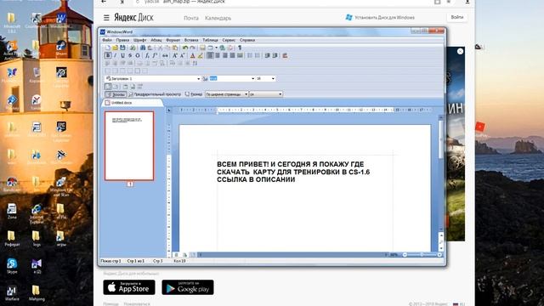The width and height of the screenshot is (544, 306).
Task: Click the dropdown arrow next to the insert table icon
Action: coord(216,48)
